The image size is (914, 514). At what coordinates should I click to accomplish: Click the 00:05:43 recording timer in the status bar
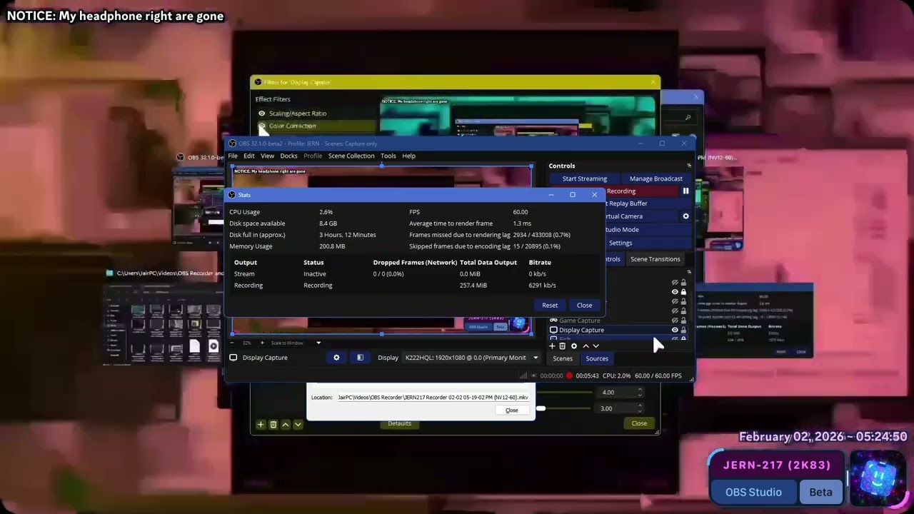tap(587, 376)
